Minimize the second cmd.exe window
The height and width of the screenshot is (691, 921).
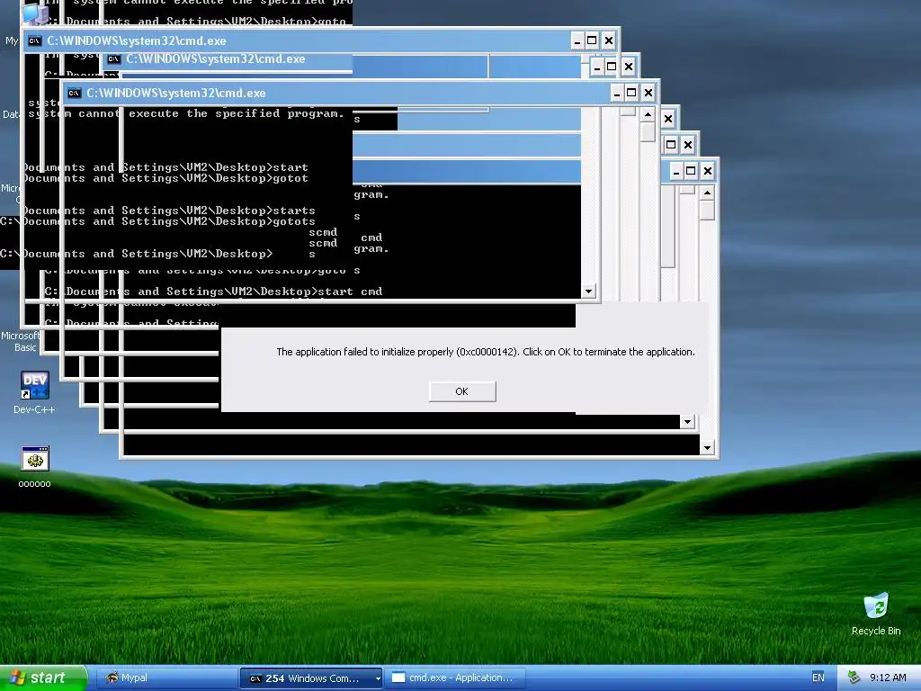coord(597,67)
